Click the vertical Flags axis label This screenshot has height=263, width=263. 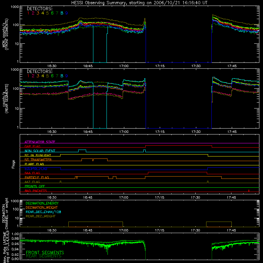click(x=13, y=164)
